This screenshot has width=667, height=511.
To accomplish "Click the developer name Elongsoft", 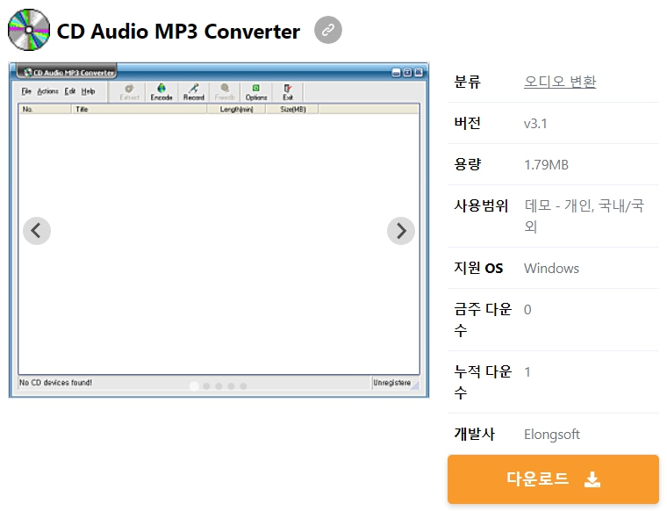I will (x=552, y=434).
